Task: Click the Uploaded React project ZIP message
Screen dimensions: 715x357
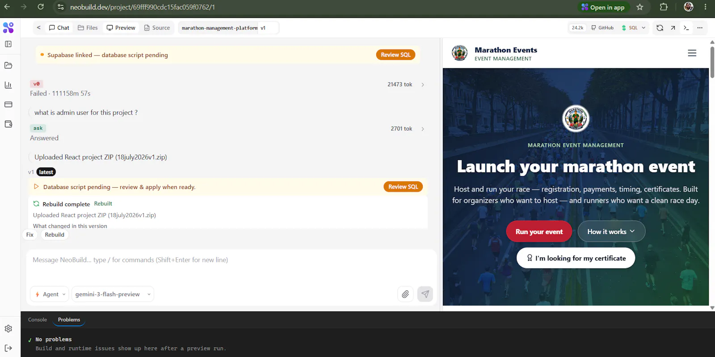Action: (101, 157)
